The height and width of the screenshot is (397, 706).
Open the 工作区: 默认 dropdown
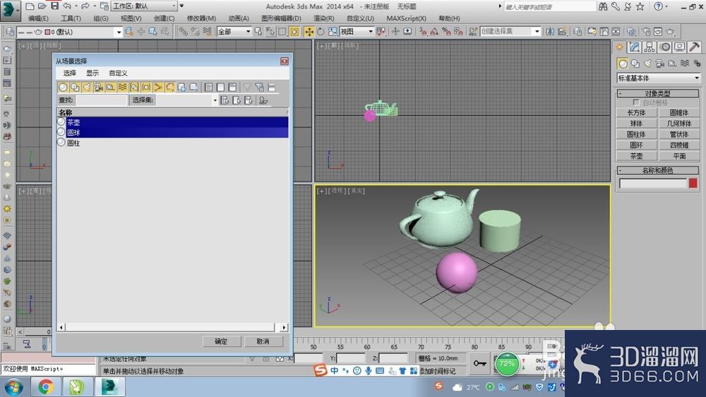click(x=145, y=6)
